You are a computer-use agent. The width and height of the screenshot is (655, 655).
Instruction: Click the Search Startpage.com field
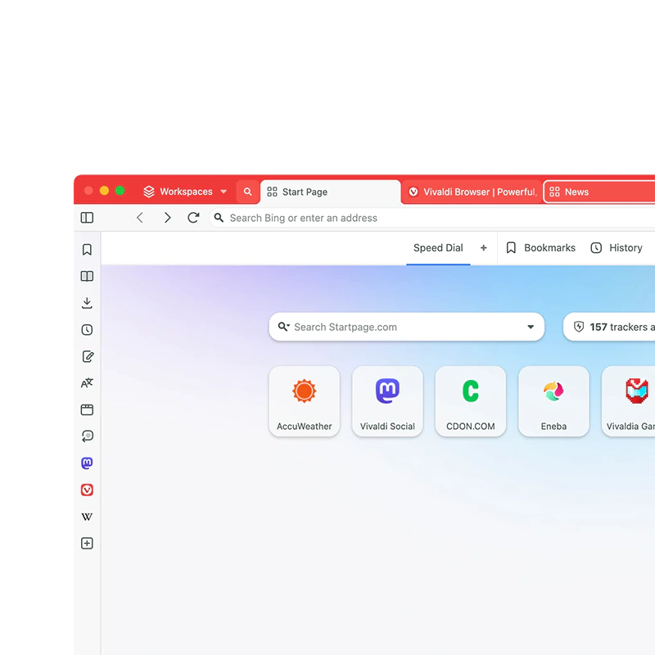(406, 327)
